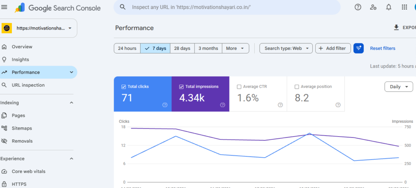
Task: Click the Export button label
Action: coord(409,28)
